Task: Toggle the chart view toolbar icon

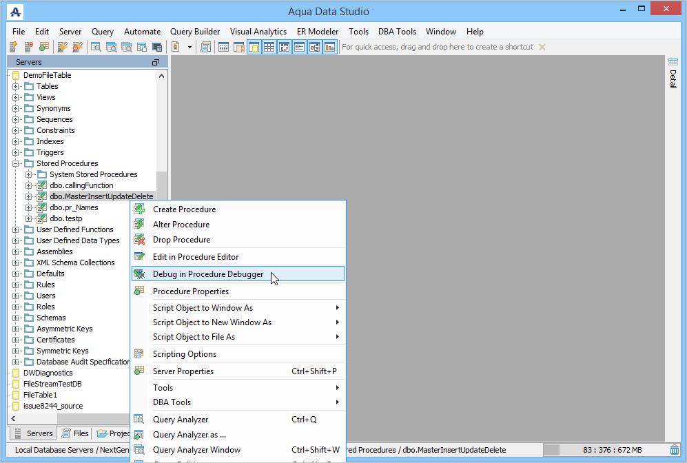Action: 329,47
